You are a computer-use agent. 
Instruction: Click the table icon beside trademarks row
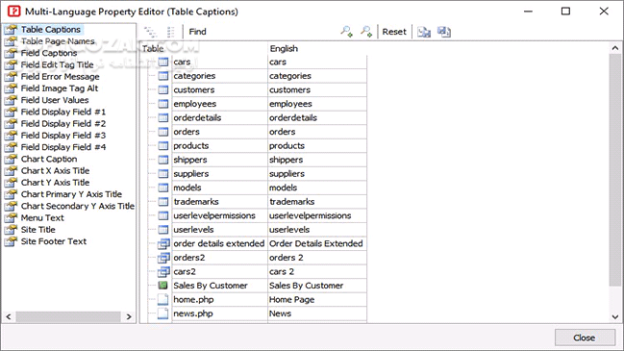[x=163, y=201]
